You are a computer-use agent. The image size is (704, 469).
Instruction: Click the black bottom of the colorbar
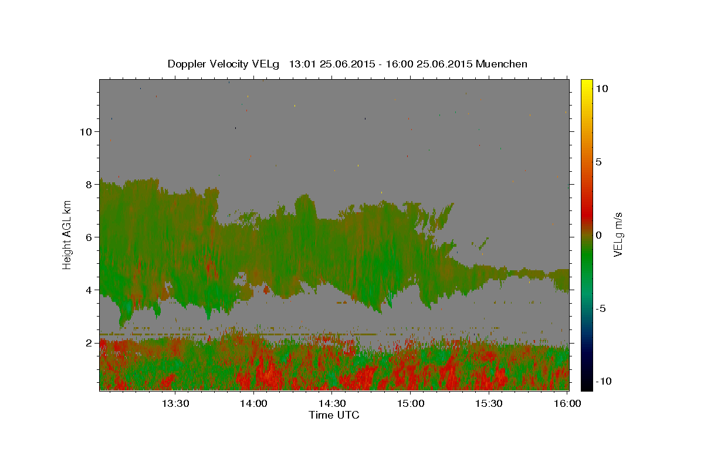click(587, 384)
